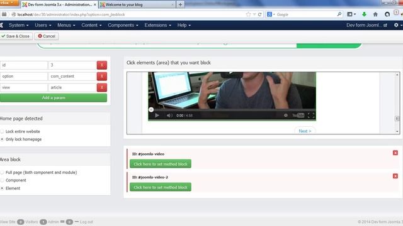Open bookmarks menu icon in toolbar
The image size is (403, 226).
click(x=351, y=14)
